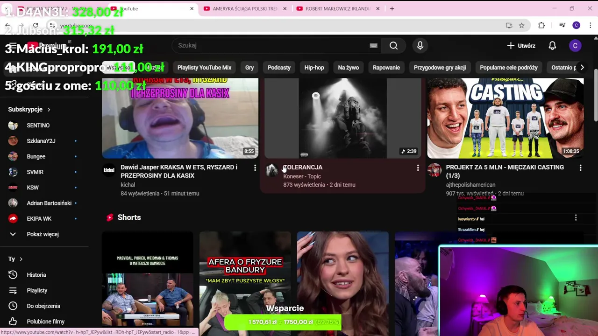This screenshot has width=598, height=336.
Task: Open browser side panel icon
Action: [562, 25]
